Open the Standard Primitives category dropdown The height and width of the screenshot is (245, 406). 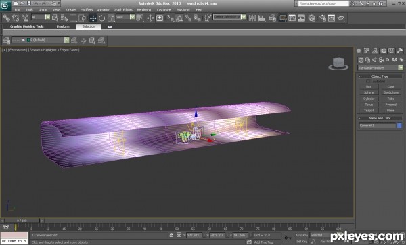tap(380, 68)
